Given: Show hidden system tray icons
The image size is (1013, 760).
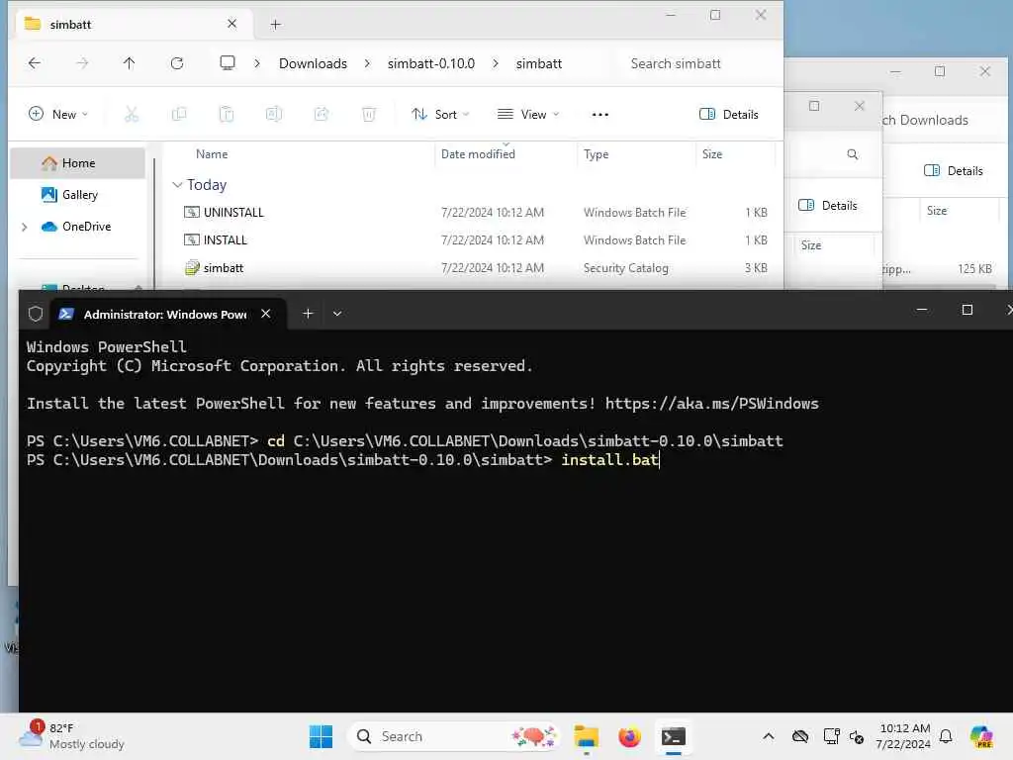Looking at the screenshot, I should tap(768, 736).
